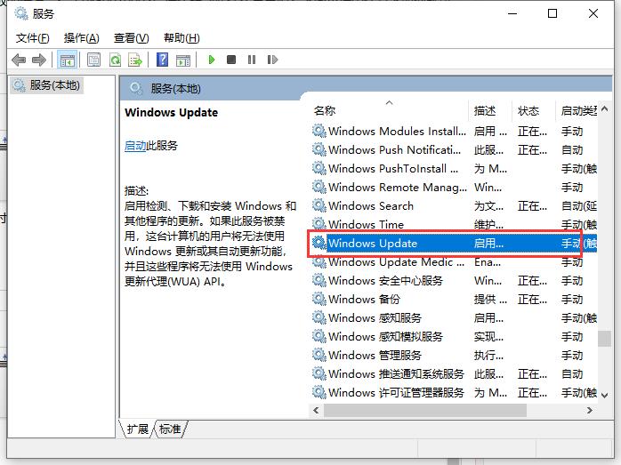Click gear icon of Windows PushToInstall row
The image size is (621, 465).
[x=319, y=168]
